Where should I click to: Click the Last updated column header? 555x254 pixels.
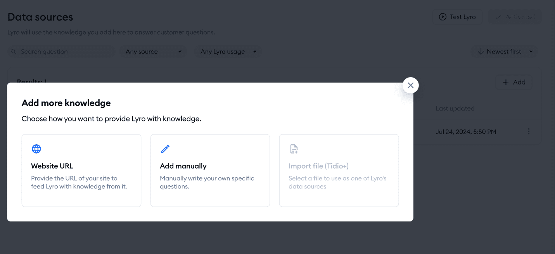[x=455, y=109]
